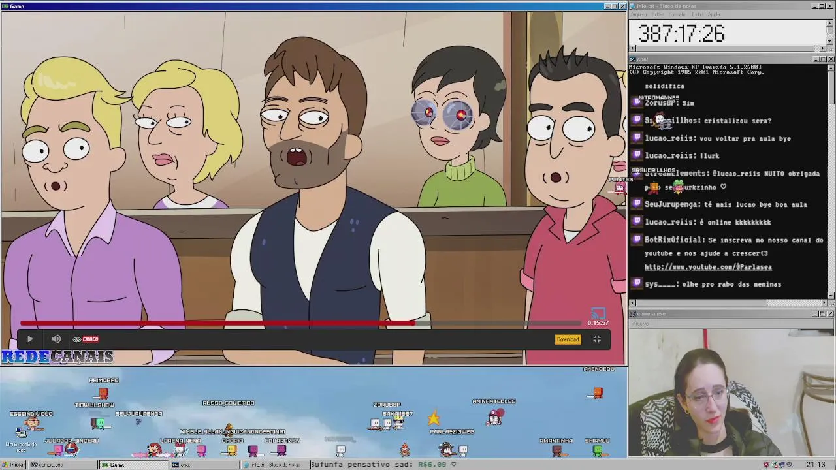
Task: Click the taskbar clock showing 21:13
Action: [815, 465]
